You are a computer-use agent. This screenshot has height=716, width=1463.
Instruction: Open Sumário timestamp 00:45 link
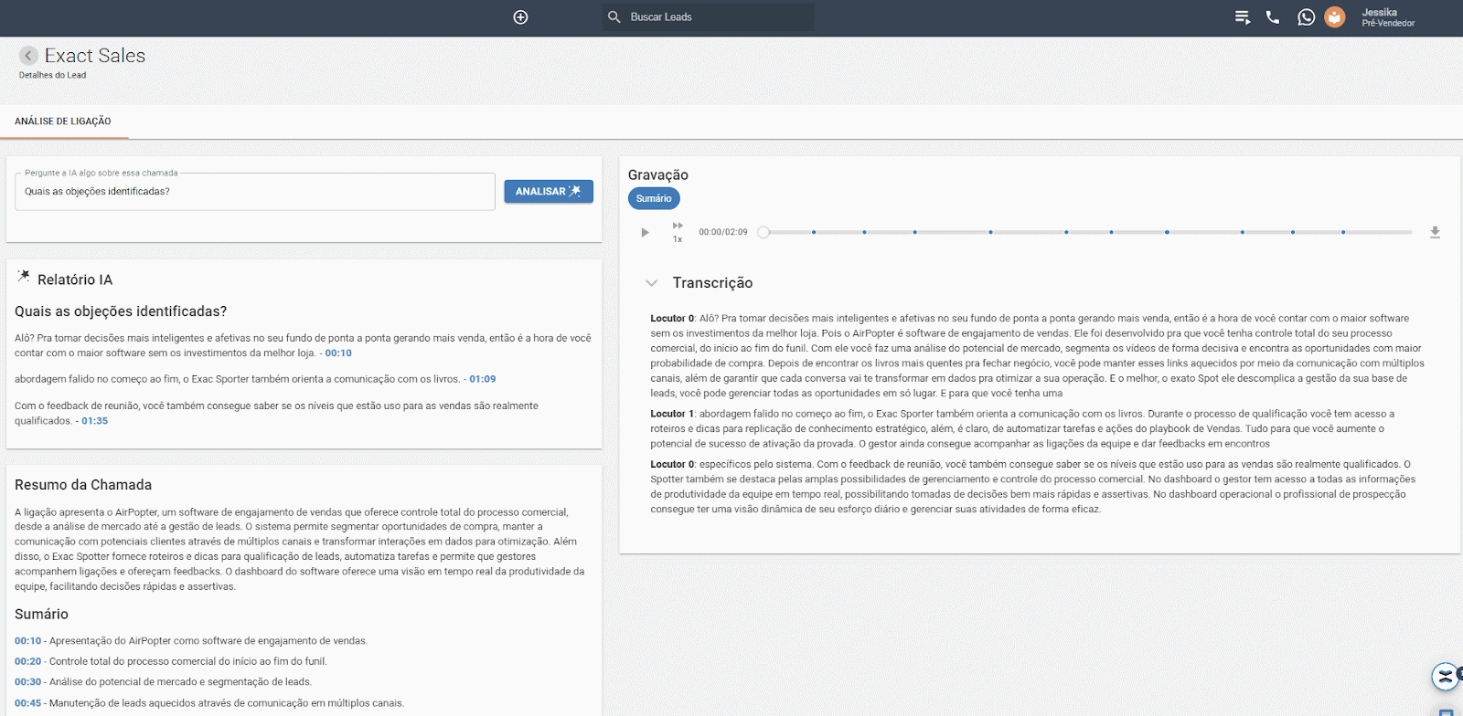point(28,703)
